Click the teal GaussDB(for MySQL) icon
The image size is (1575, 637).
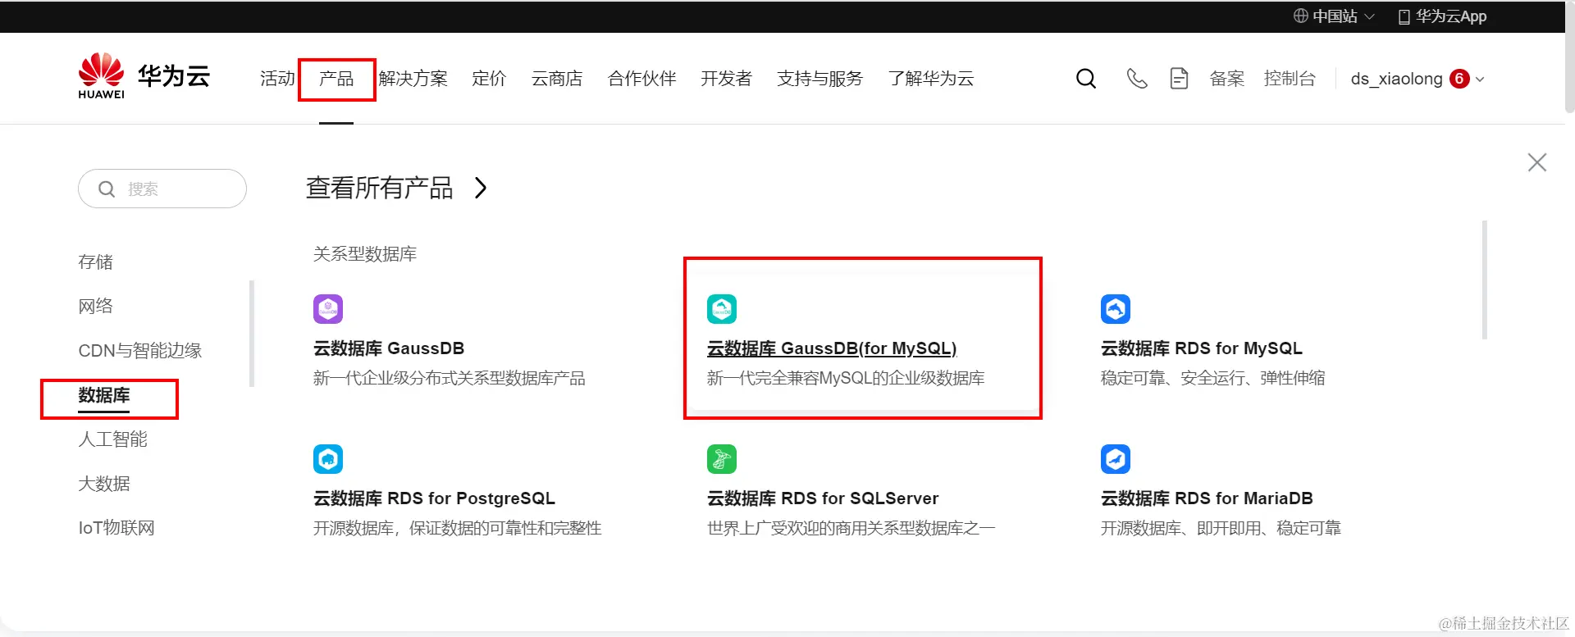click(722, 309)
